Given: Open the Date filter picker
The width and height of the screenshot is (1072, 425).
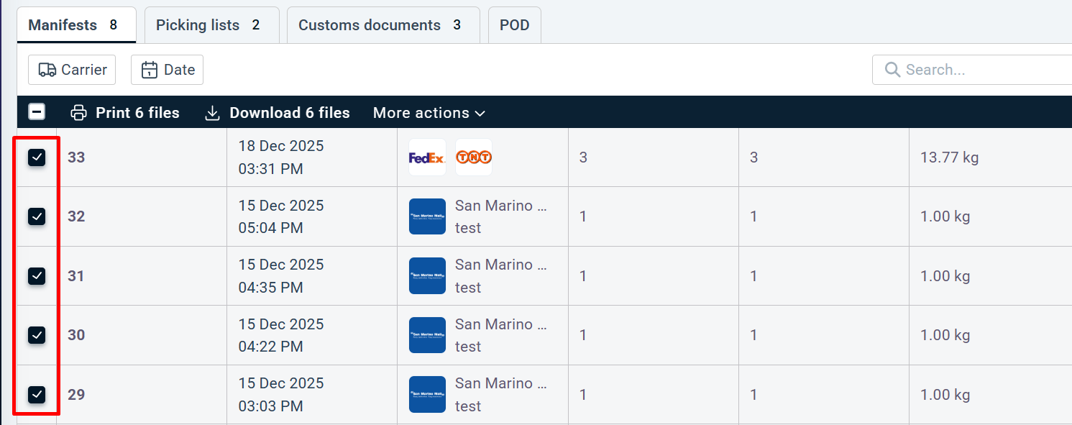Looking at the screenshot, I should [167, 70].
